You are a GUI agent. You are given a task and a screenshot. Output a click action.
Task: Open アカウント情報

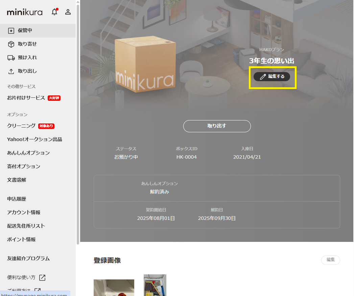pyautogui.click(x=24, y=213)
